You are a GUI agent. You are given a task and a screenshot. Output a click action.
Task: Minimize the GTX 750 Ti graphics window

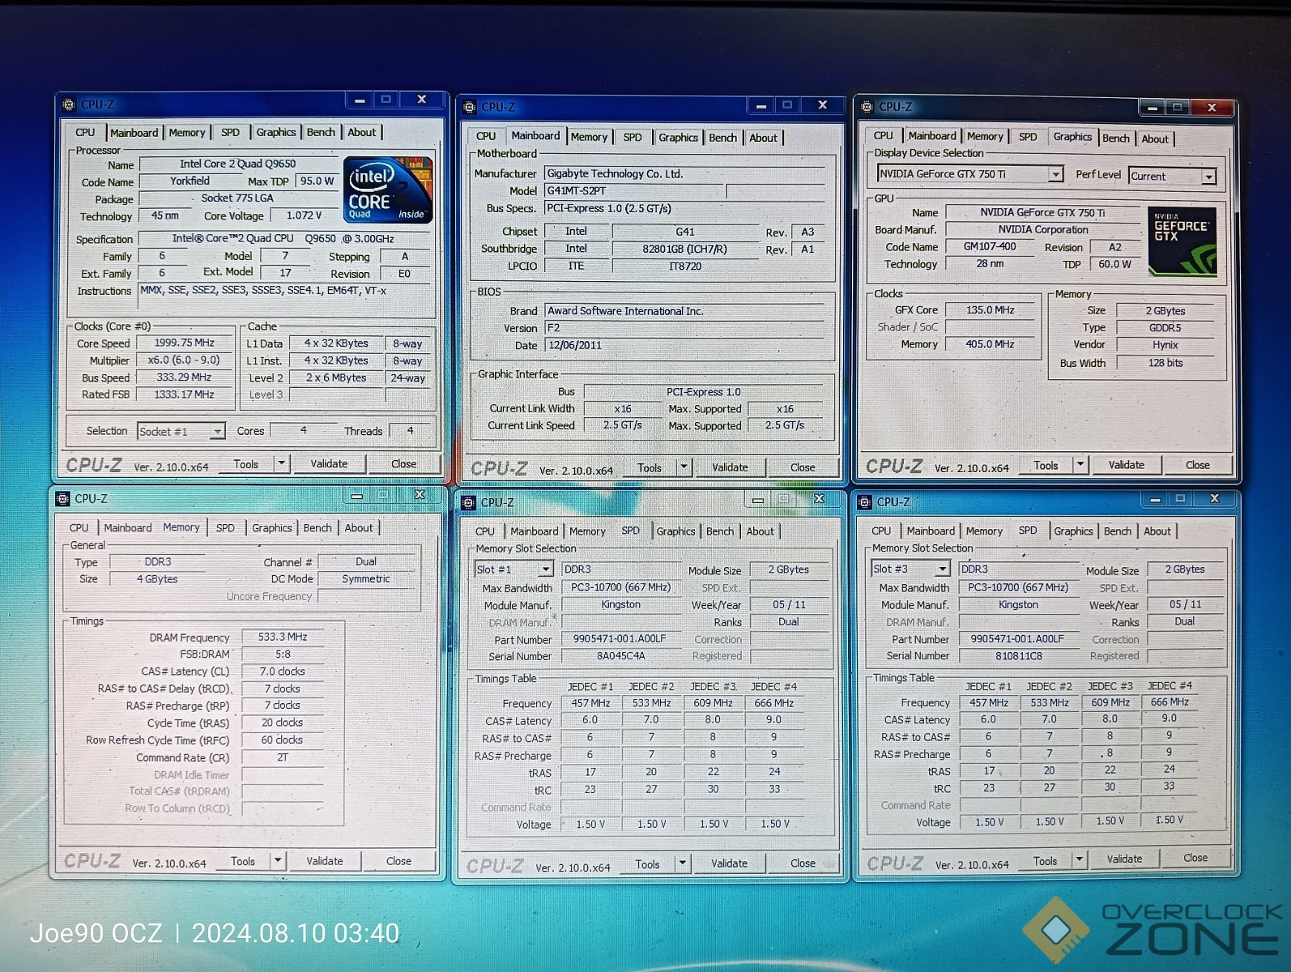tap(1151, 108)
